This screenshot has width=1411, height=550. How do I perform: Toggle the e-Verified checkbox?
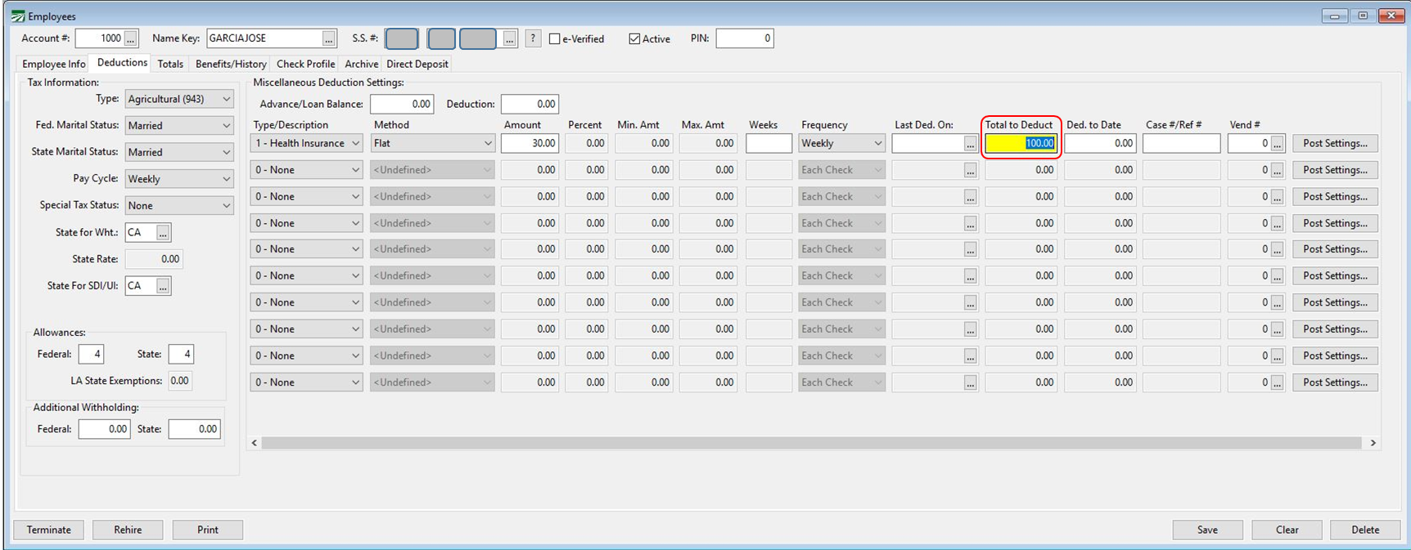coord(555,39)
